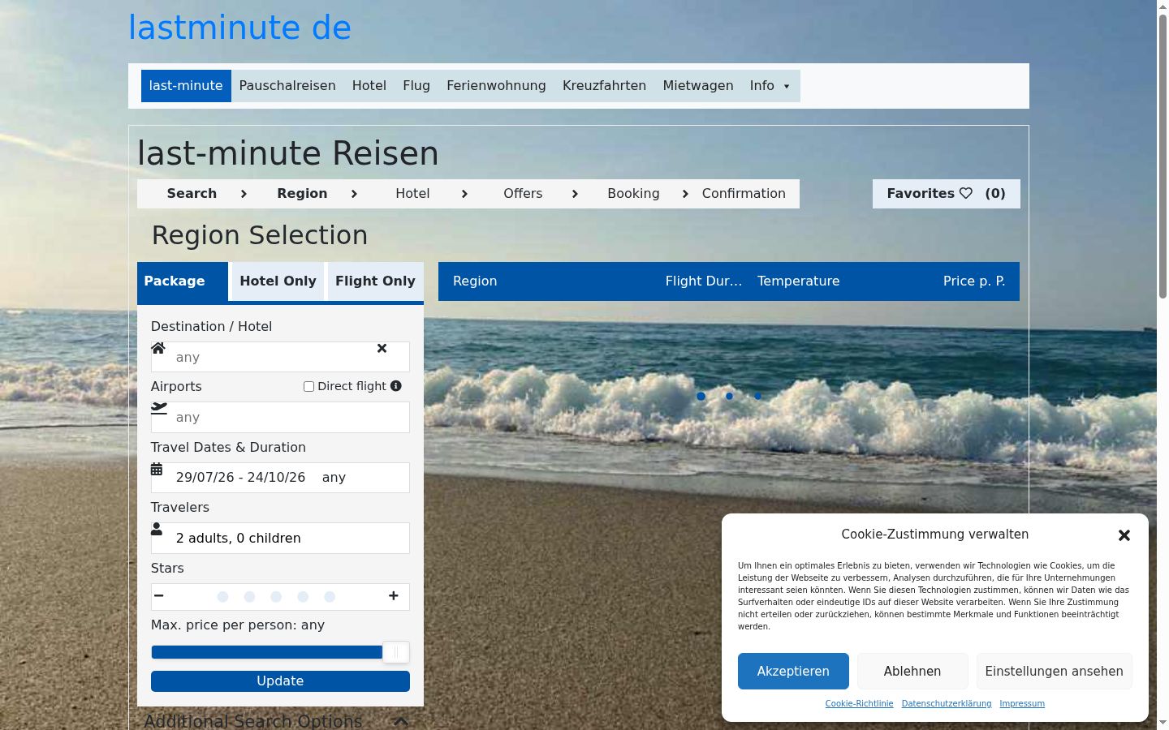
Task: Show Direct flight info tooltip icon
Action: (x=396, y=386)
